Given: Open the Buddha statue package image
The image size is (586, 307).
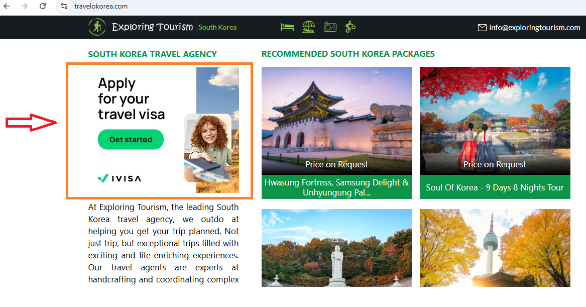Looking at the screenshot, I should tap(337, 248).
